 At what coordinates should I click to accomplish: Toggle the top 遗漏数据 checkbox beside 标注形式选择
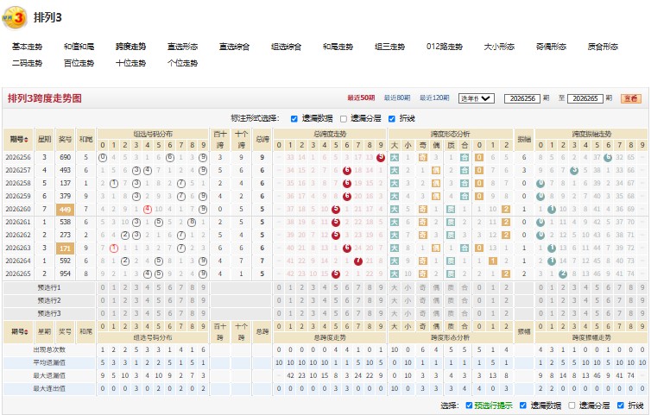pos(294,119)
